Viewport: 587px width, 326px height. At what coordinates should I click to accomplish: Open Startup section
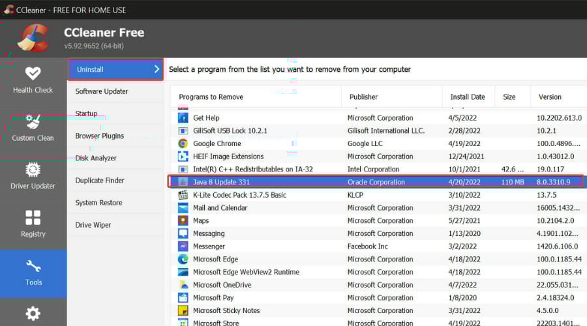pyautogui.click(x=115, y=113)
